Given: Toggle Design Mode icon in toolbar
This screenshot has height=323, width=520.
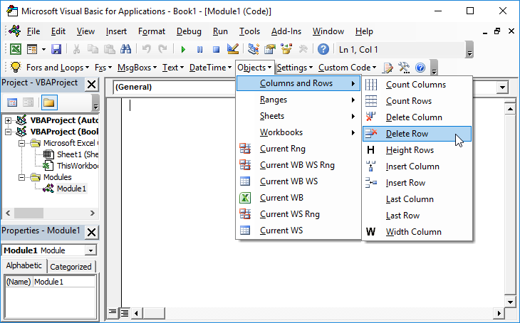Looking at the screenshot, I should 232,49.
